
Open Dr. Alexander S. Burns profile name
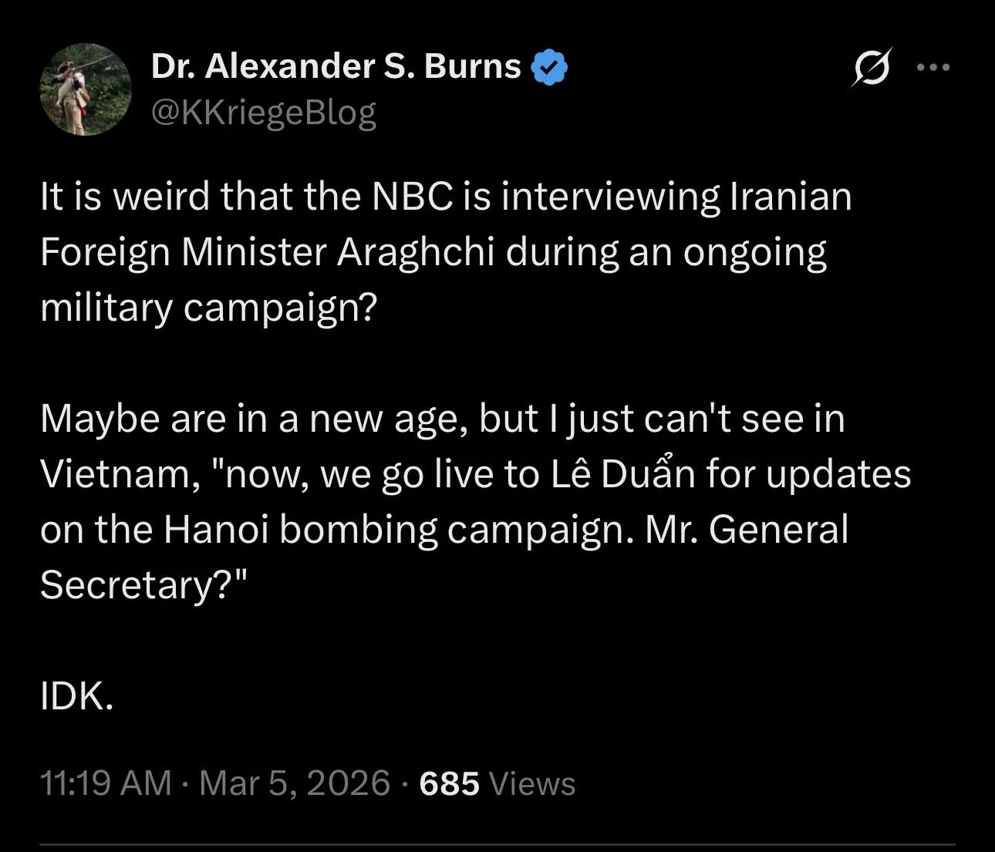tap(336, 67)
